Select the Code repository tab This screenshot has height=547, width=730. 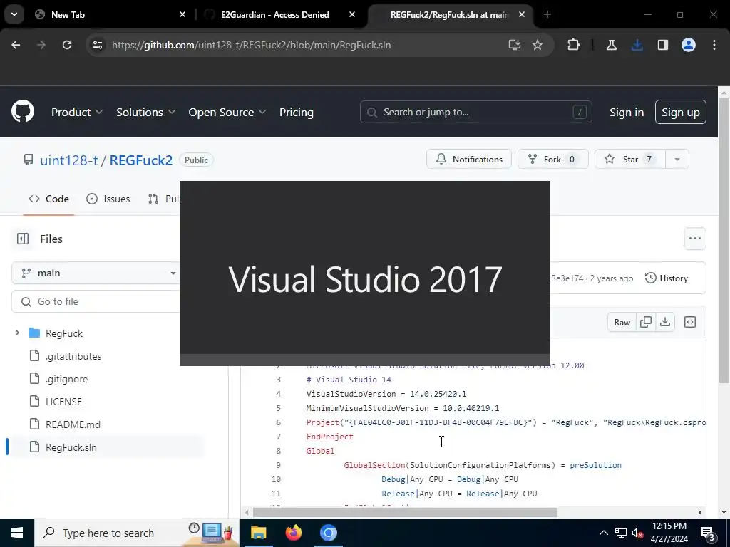(x=48, y=199)
